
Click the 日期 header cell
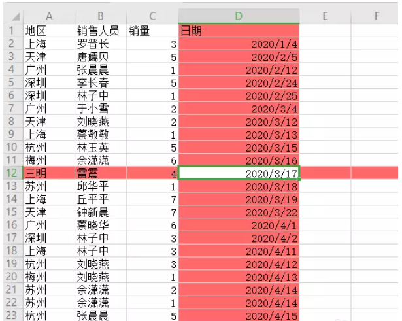tap(239, 31)
